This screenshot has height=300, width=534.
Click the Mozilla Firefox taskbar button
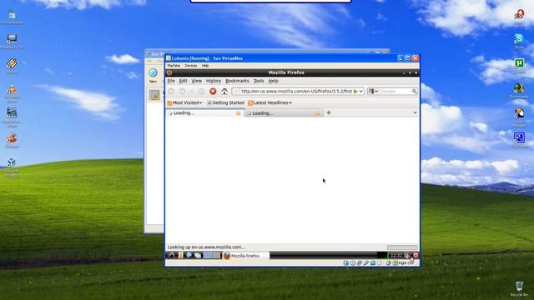[246, 256]
